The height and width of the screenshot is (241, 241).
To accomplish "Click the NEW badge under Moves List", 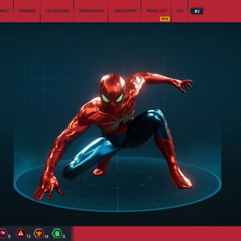I will point(165,19).
